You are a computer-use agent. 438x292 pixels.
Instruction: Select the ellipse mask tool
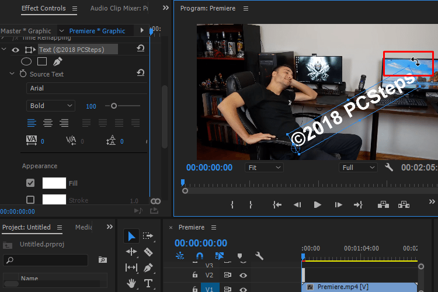26,61
